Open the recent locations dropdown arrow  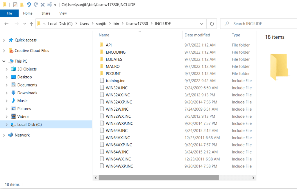click(x=24, y=24)
